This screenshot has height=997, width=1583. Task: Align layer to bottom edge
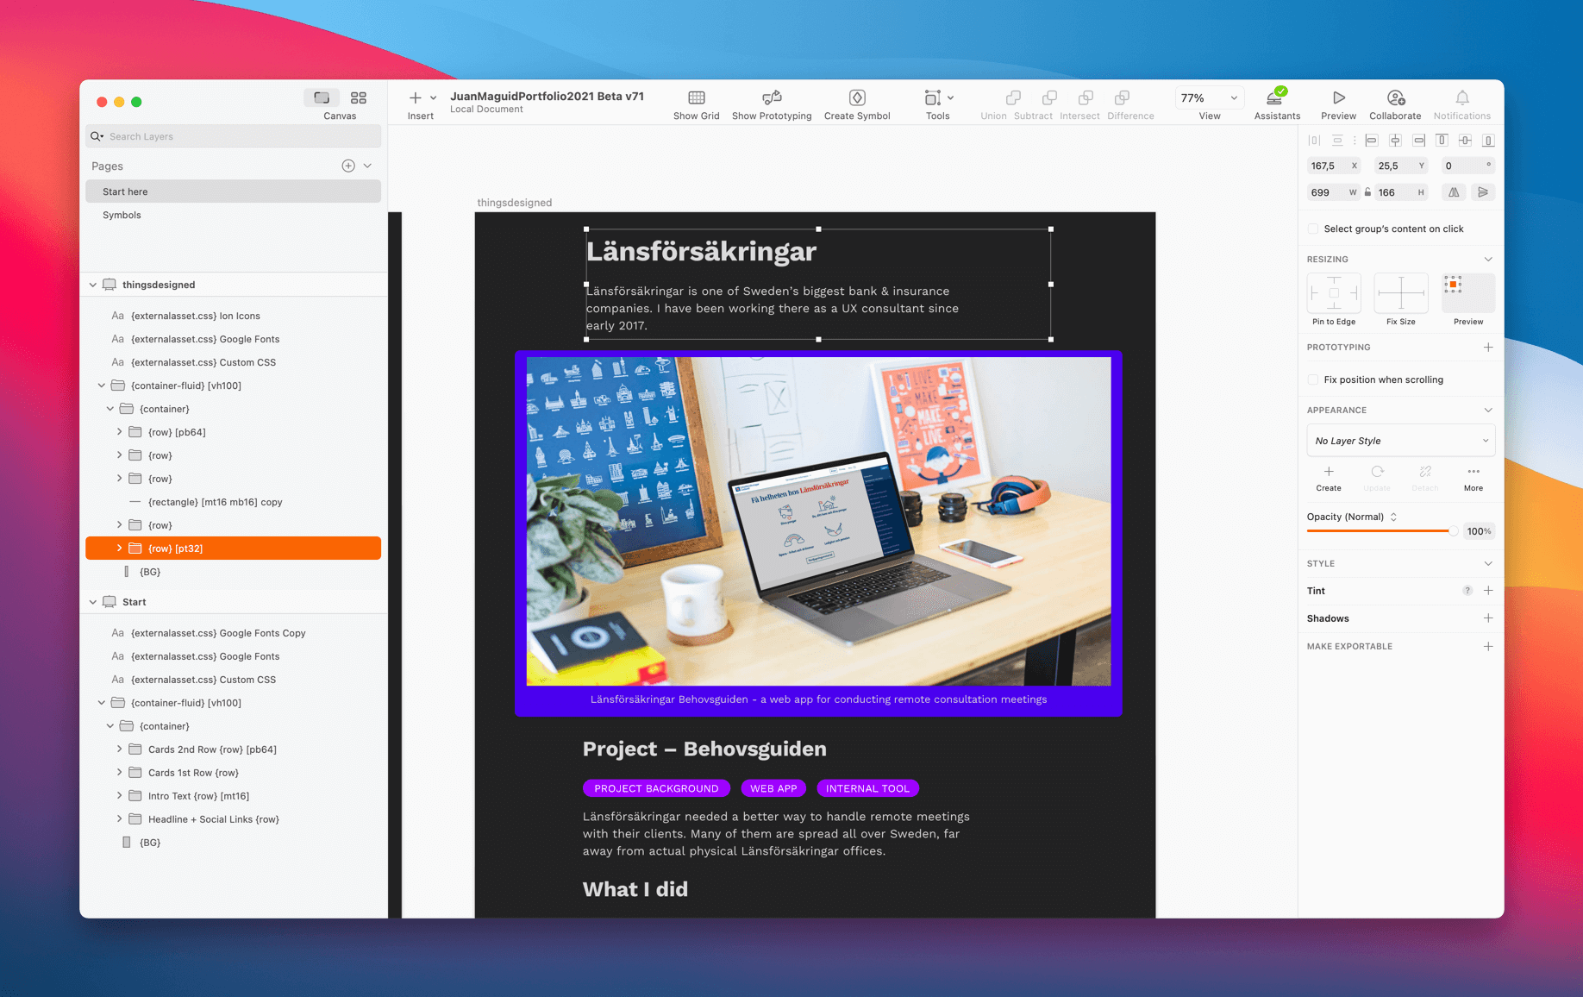point(1488,140)
